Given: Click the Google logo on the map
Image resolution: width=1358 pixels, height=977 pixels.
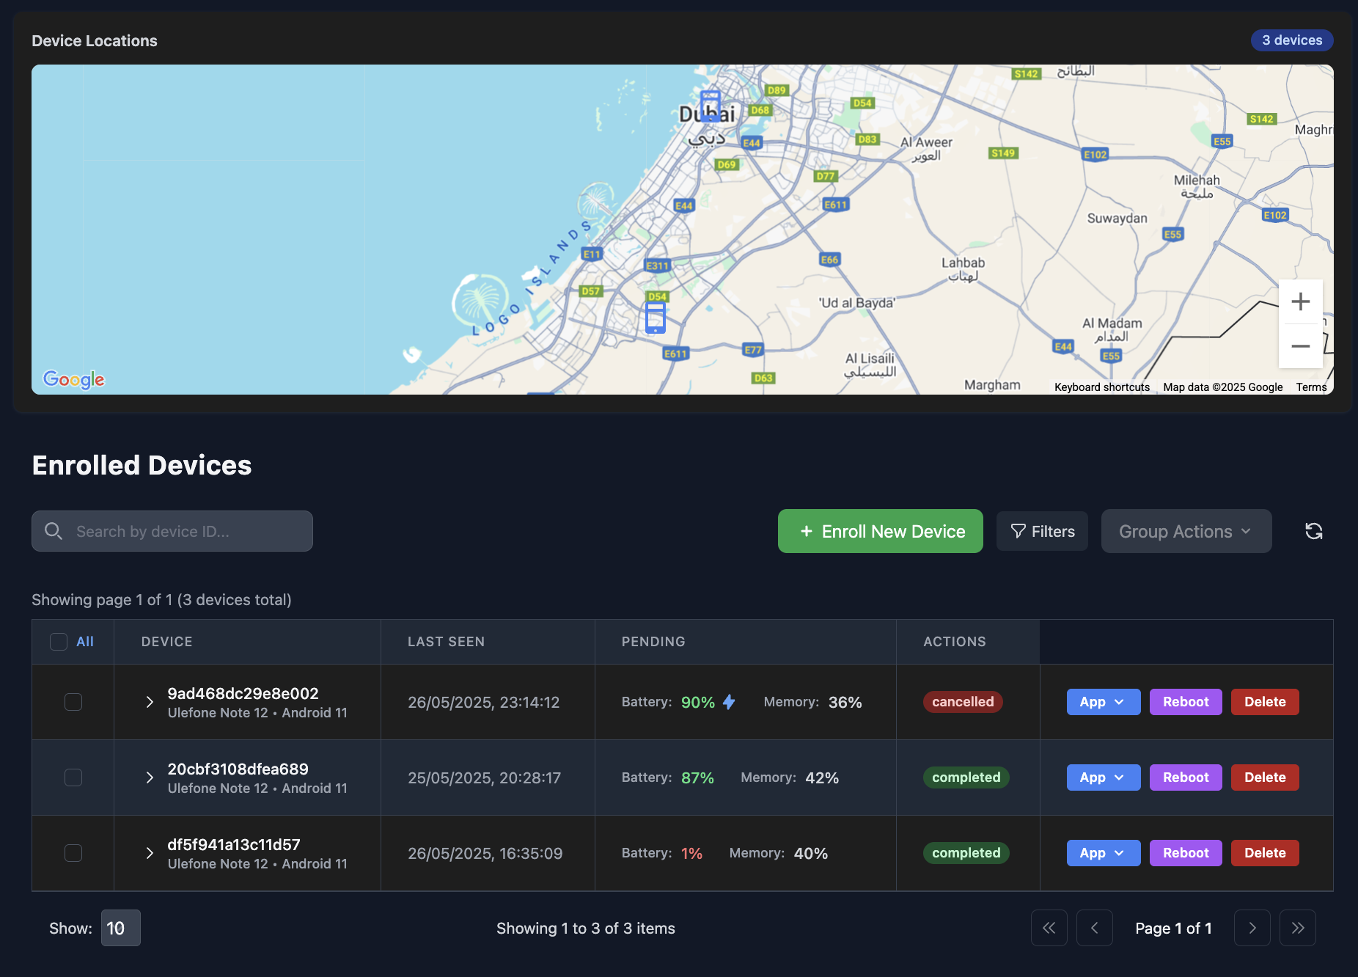Looking at the screenshot, I should (73, 379).
